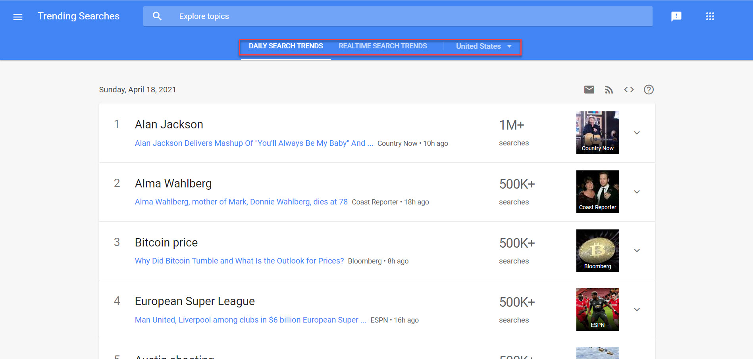Click the search magnifier icon

[x=157, y=16]
